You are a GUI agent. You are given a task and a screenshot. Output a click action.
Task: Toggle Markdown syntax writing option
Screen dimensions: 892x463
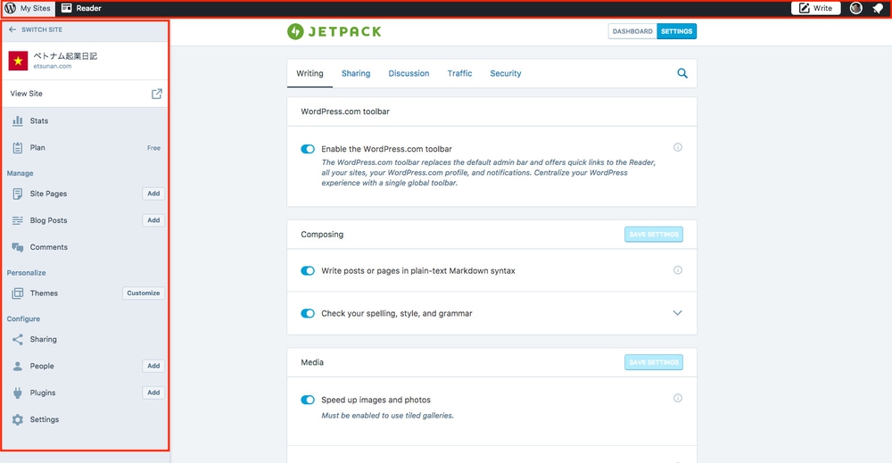[308, 270]
